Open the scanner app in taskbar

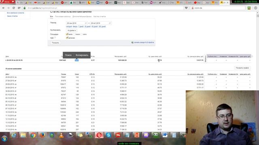pos(70,135)
